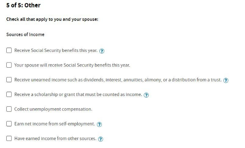Screen dimensions: 245x148
Task: Open help icon next to scholarship or grant
Action: point(146,95)
